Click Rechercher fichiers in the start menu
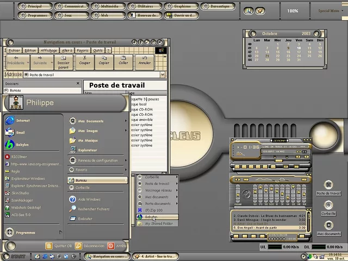 93,209
